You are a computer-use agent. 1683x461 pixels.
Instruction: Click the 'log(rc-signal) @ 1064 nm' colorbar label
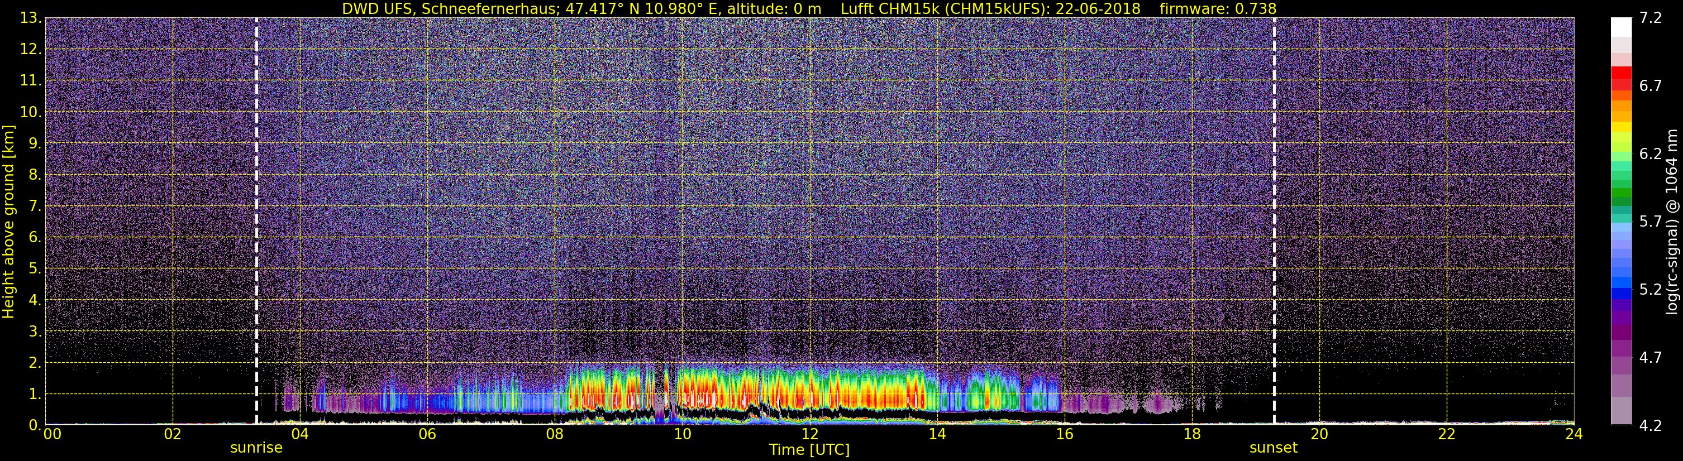click(1672, 222)
